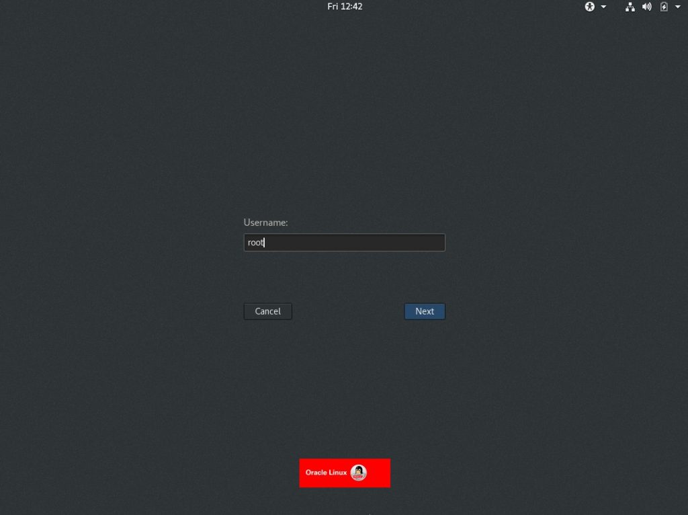Click the Username: label

[x=265, y=223]
